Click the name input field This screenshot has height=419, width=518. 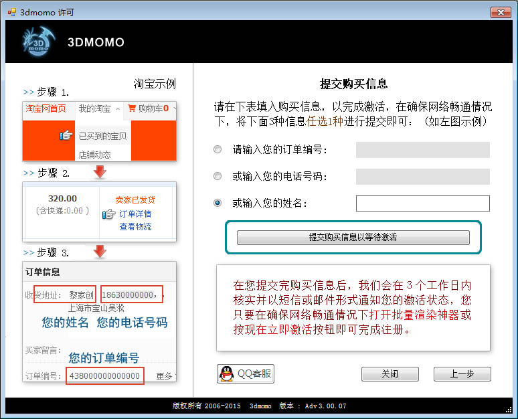pos(422,203)
